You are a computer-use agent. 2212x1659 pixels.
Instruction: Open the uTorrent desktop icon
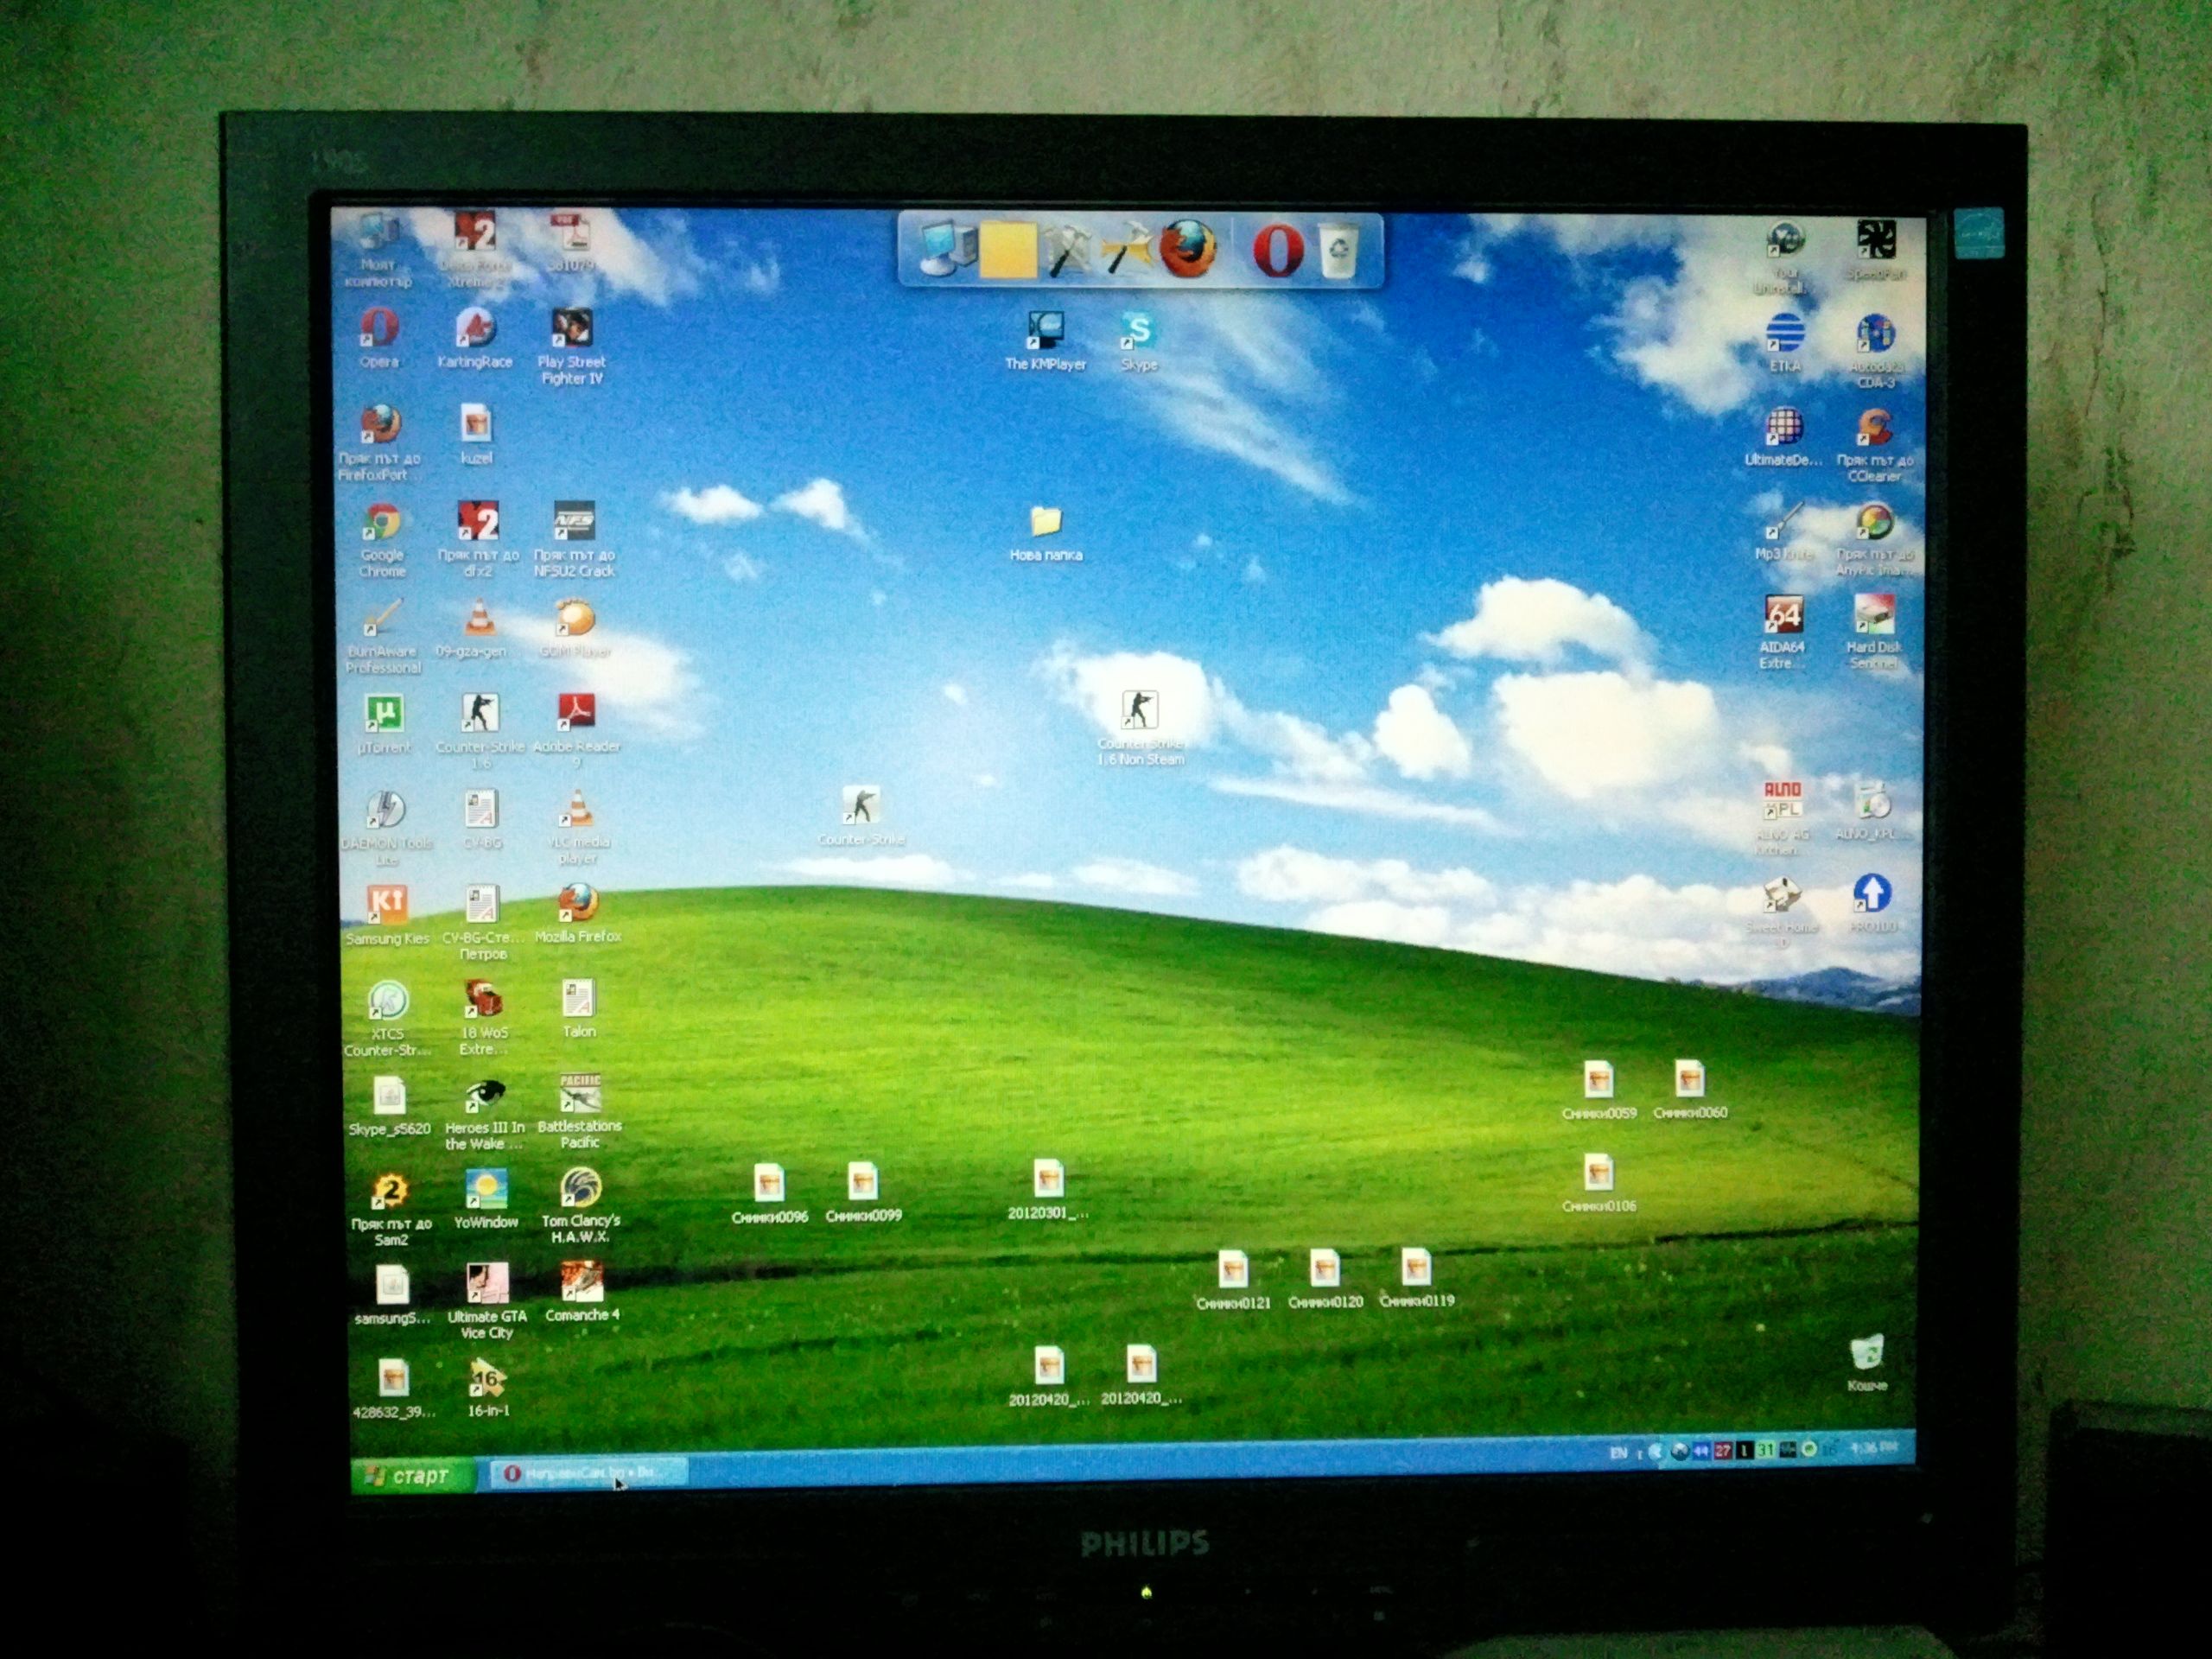click(x=385, y=715)
